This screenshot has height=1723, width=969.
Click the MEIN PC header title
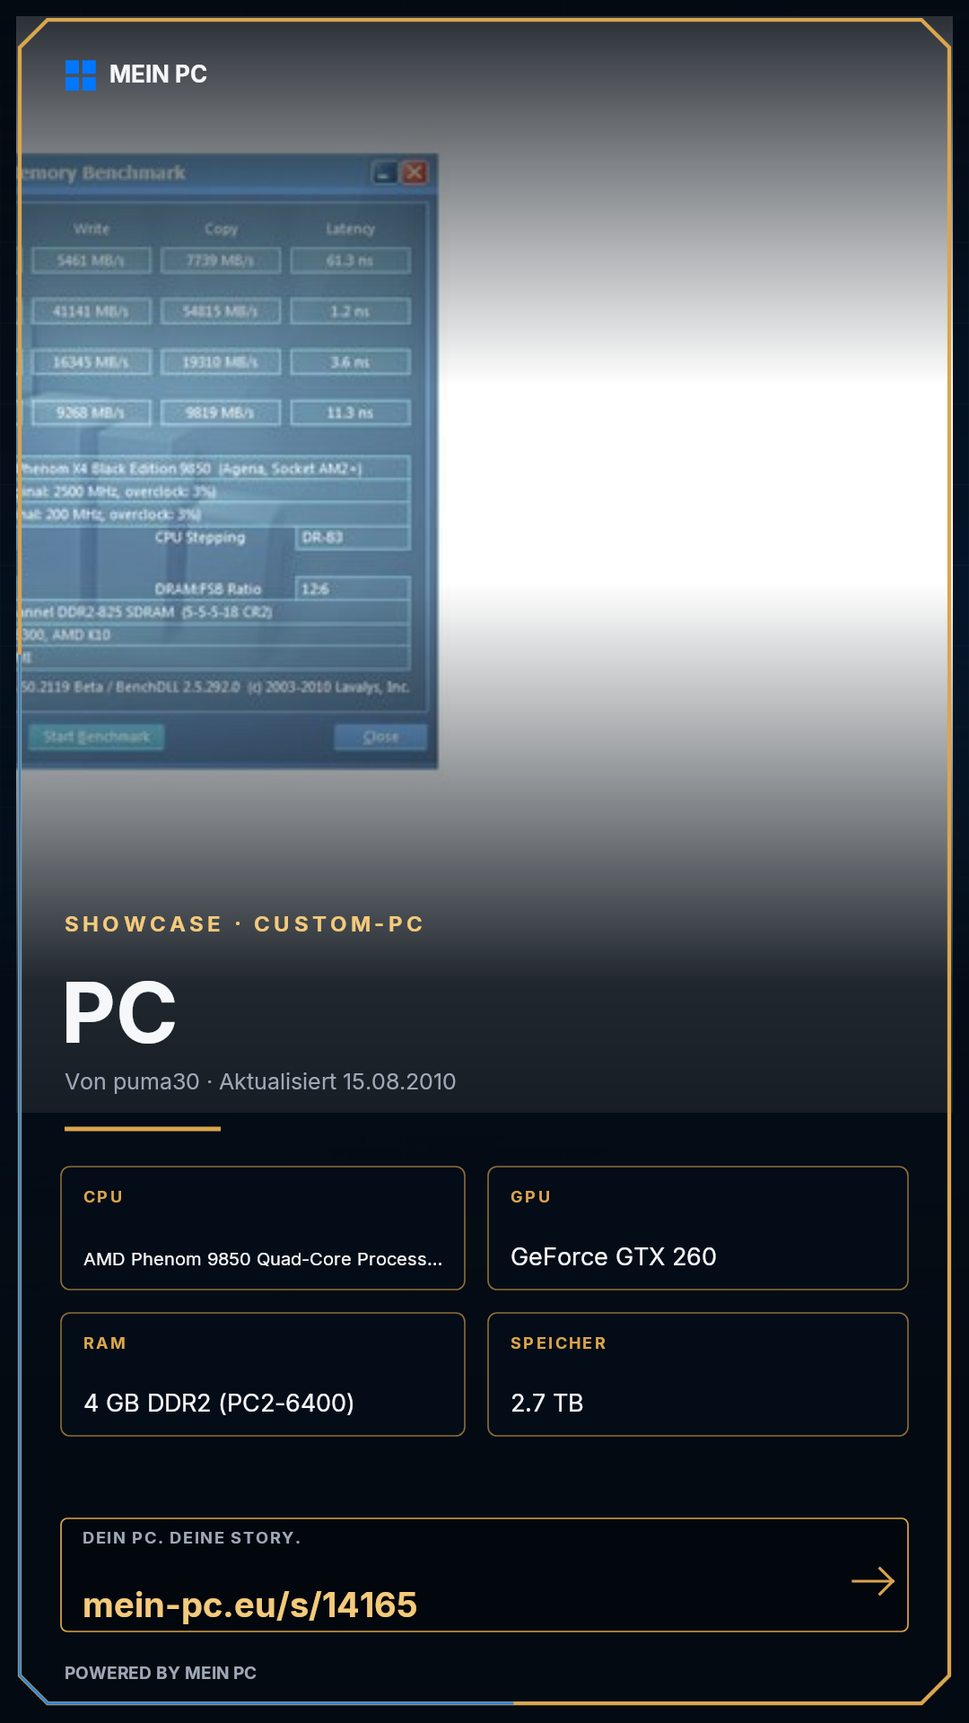(158, 74)
